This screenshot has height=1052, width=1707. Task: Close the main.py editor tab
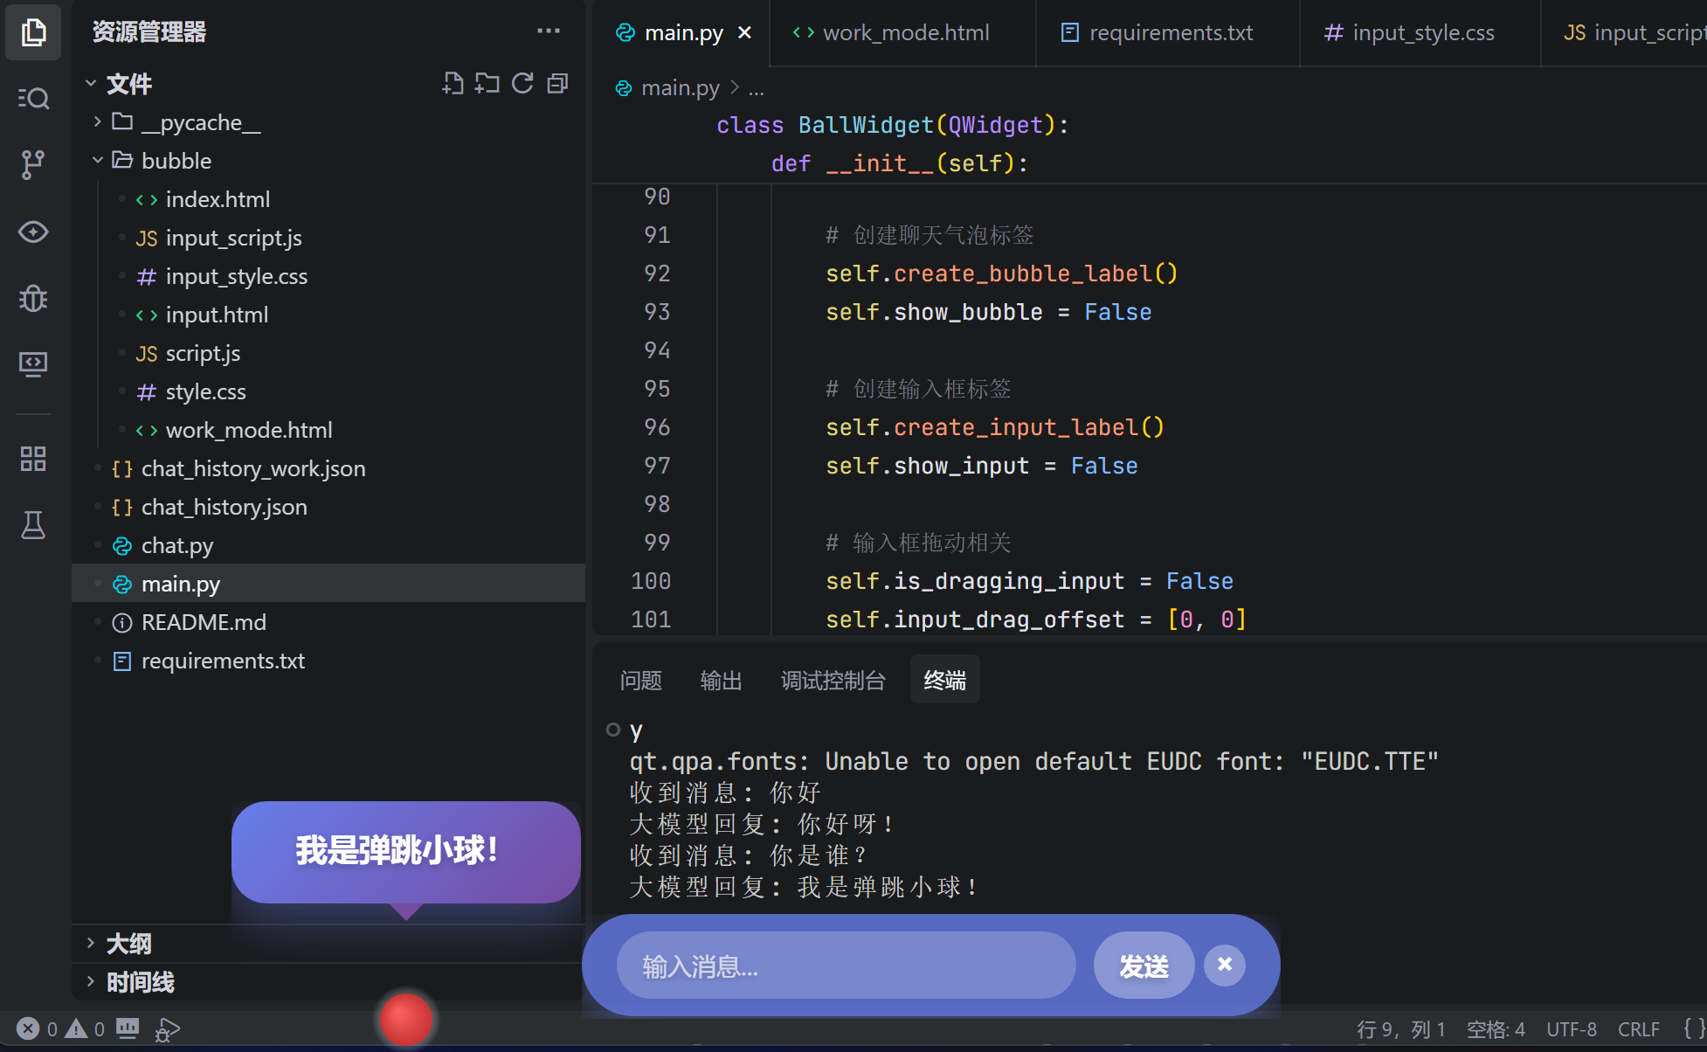744,32
